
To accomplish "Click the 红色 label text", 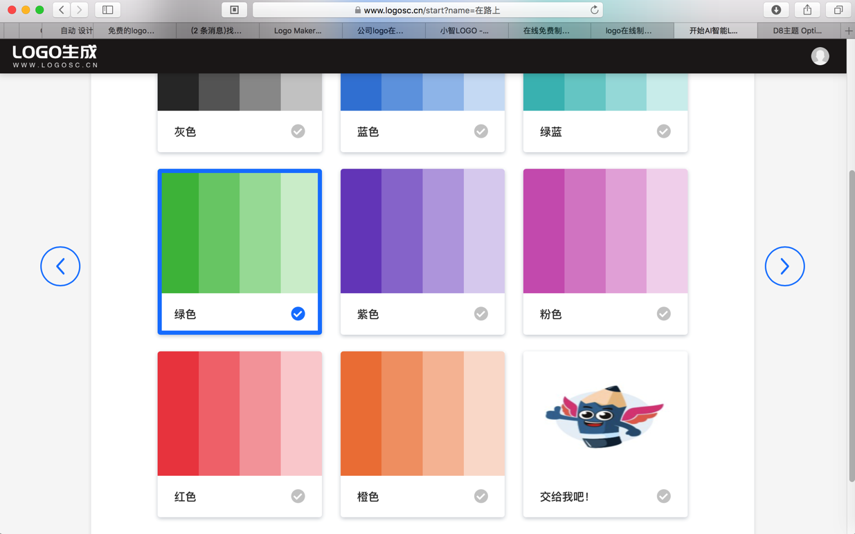I will coord(185,497).
